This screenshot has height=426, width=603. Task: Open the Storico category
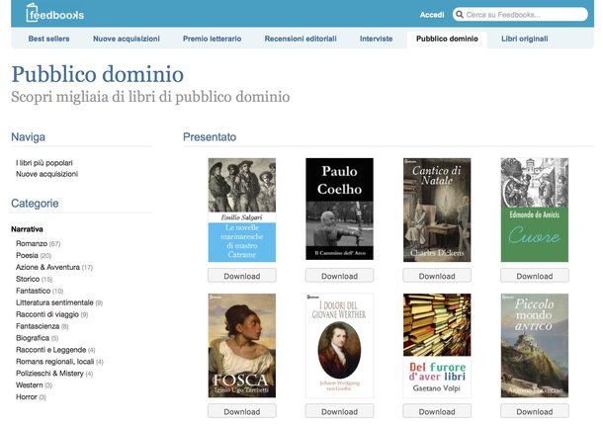point(28,279)
